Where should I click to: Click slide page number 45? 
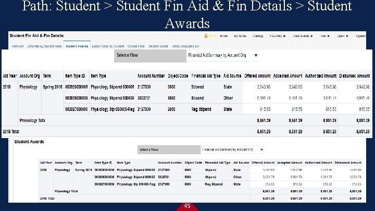click(x=187, y=206)
